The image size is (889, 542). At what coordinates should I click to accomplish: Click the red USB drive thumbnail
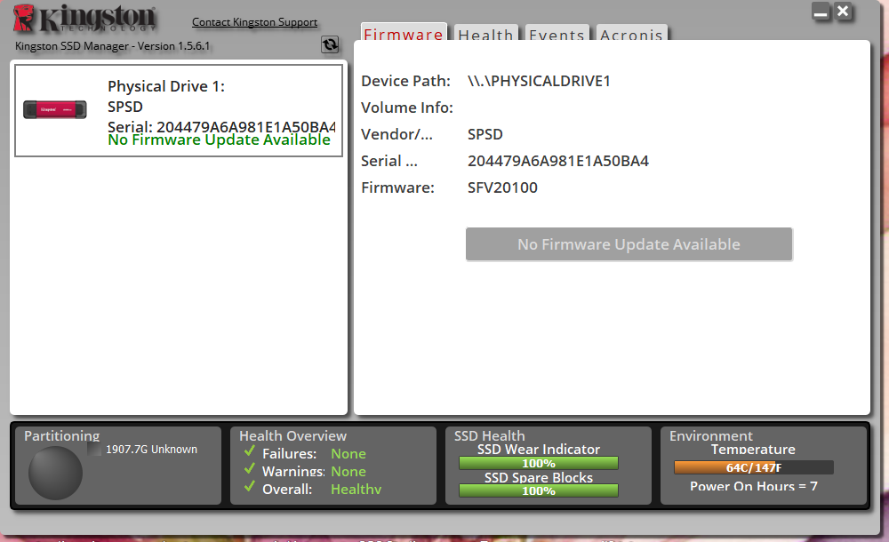coord(55,110)
